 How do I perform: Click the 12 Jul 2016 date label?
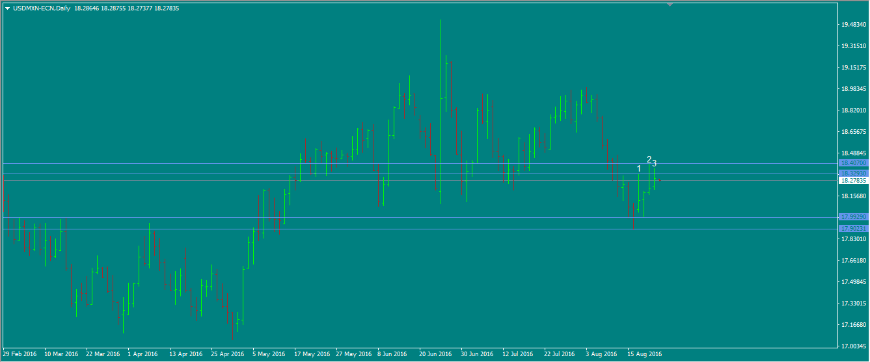518,355
